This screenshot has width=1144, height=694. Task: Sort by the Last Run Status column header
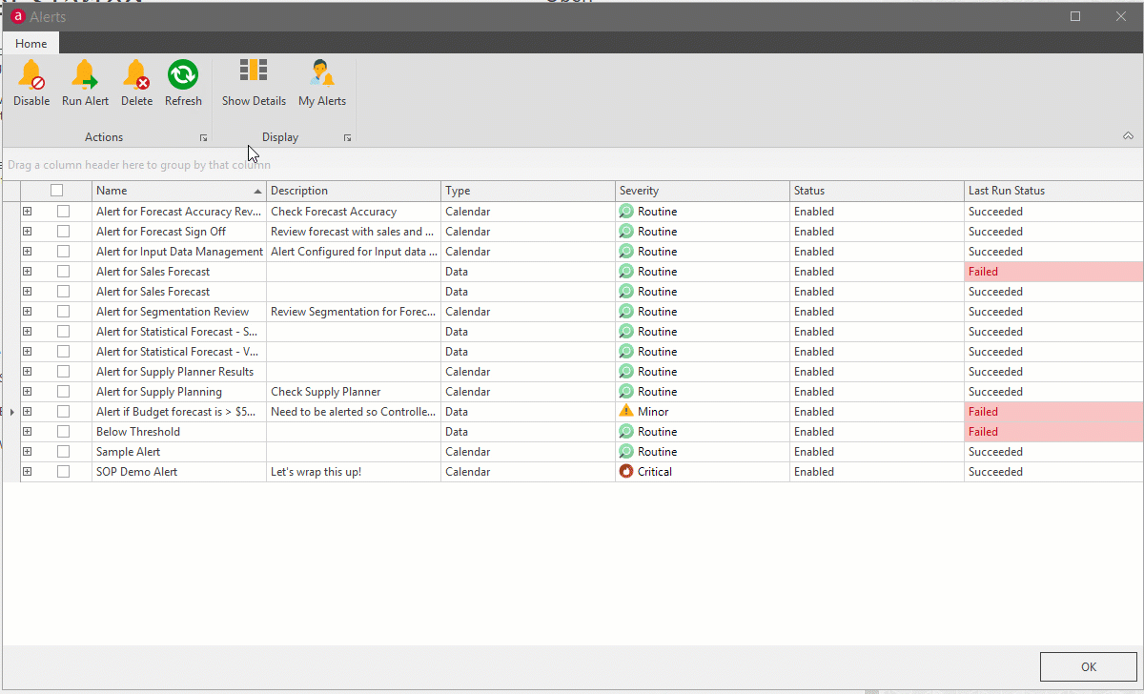[1053, 191]
